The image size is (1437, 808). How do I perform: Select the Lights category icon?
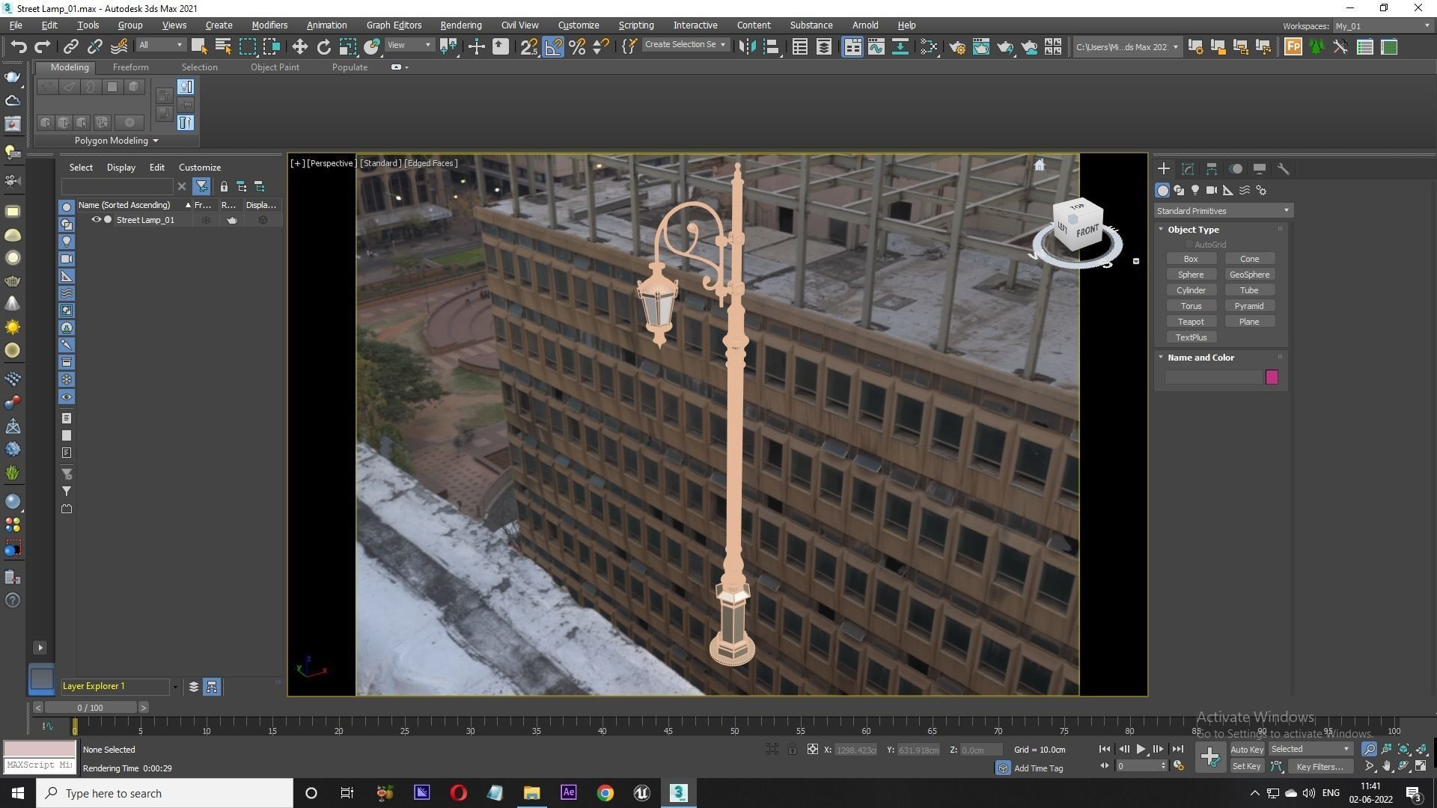tap(1195, 190)
